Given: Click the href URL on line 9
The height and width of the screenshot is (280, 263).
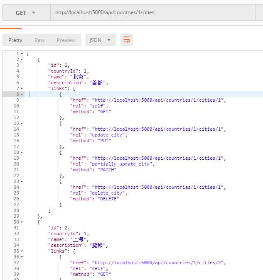Looking at the screenshot, I should (158, 100).
